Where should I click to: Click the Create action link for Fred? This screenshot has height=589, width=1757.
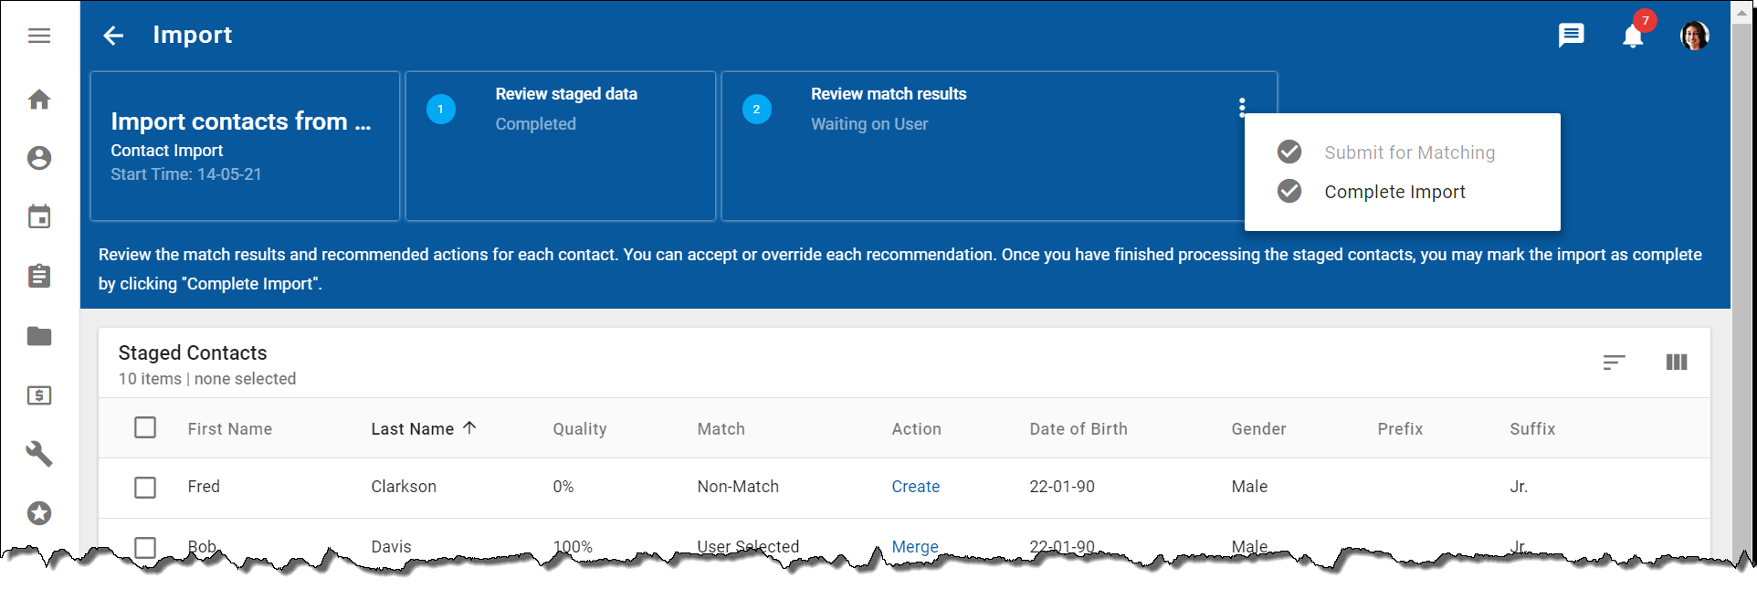click(915, 487)
